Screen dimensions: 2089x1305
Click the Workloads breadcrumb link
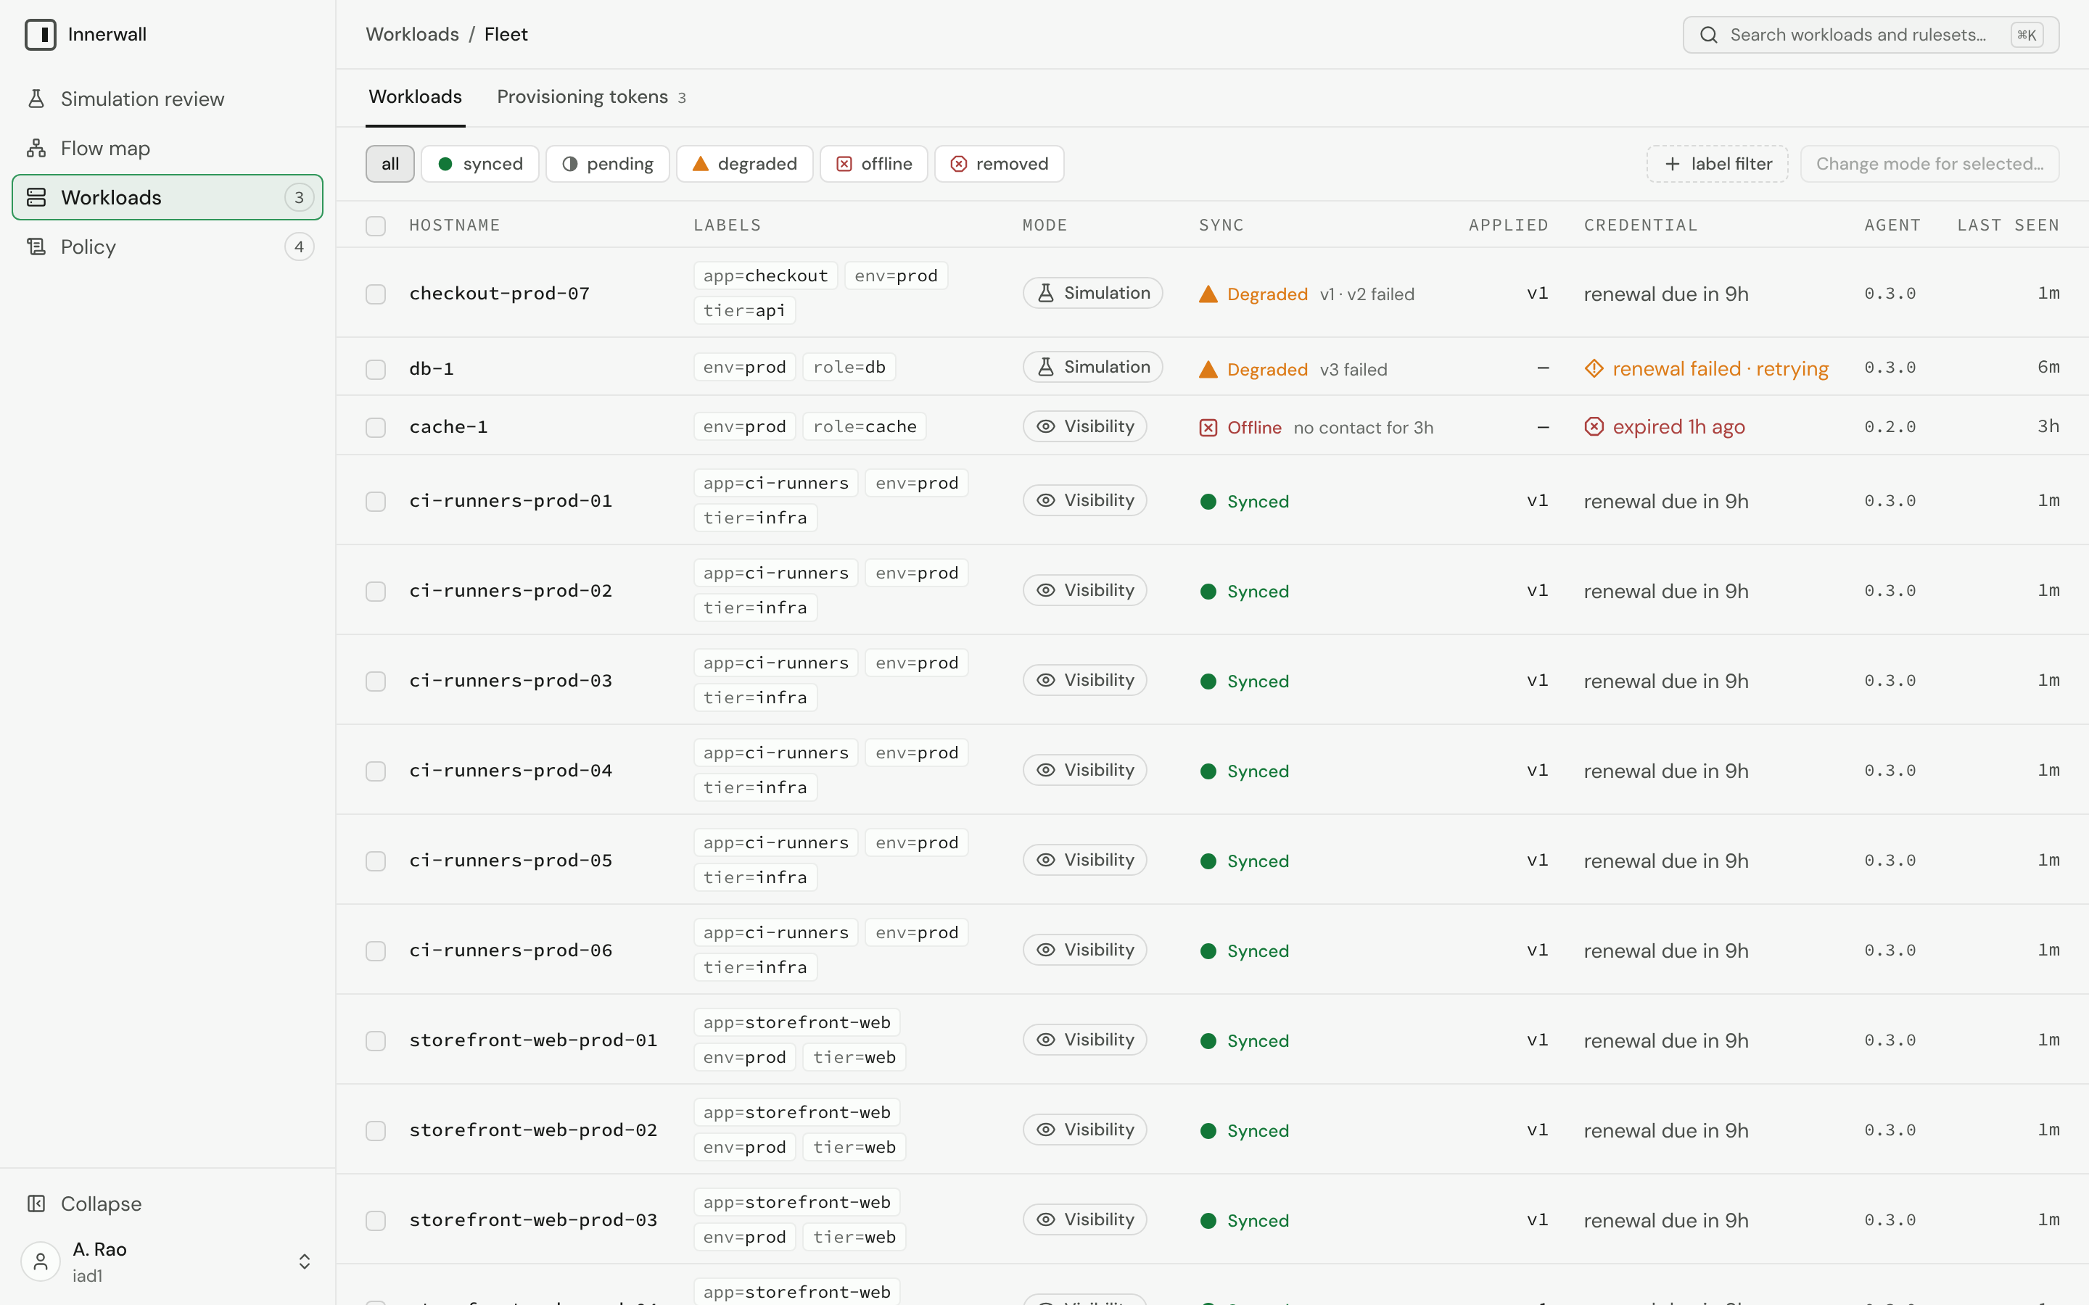[413, 35]
